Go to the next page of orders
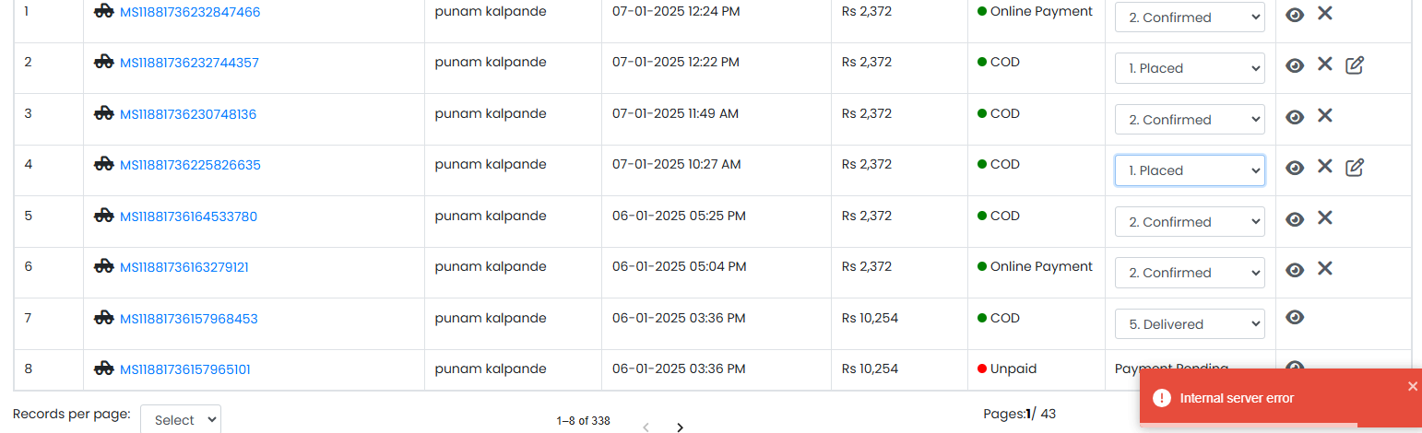The width and height of the screenshot is (1422, 433). [x=680, y=427]
